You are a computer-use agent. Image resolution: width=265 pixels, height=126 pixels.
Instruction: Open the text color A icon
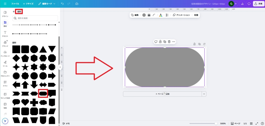click(160, 15)
